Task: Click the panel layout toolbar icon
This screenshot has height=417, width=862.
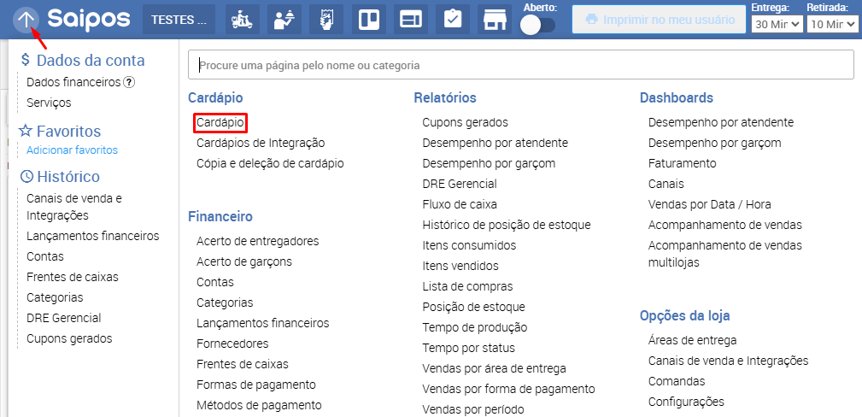Action: coord(411,20)
